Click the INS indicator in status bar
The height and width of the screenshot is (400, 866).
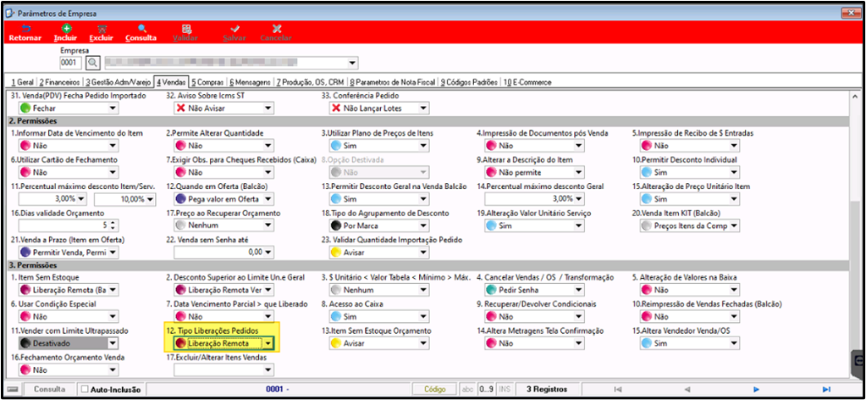click(x=505, y=390)
